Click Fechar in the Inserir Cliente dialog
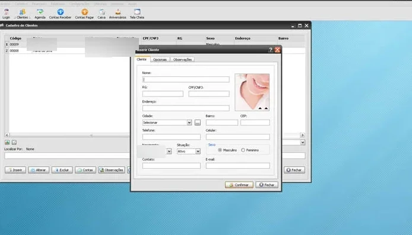Screen dimensions: 412x235 pyautogui.click(x=267, y=185)
